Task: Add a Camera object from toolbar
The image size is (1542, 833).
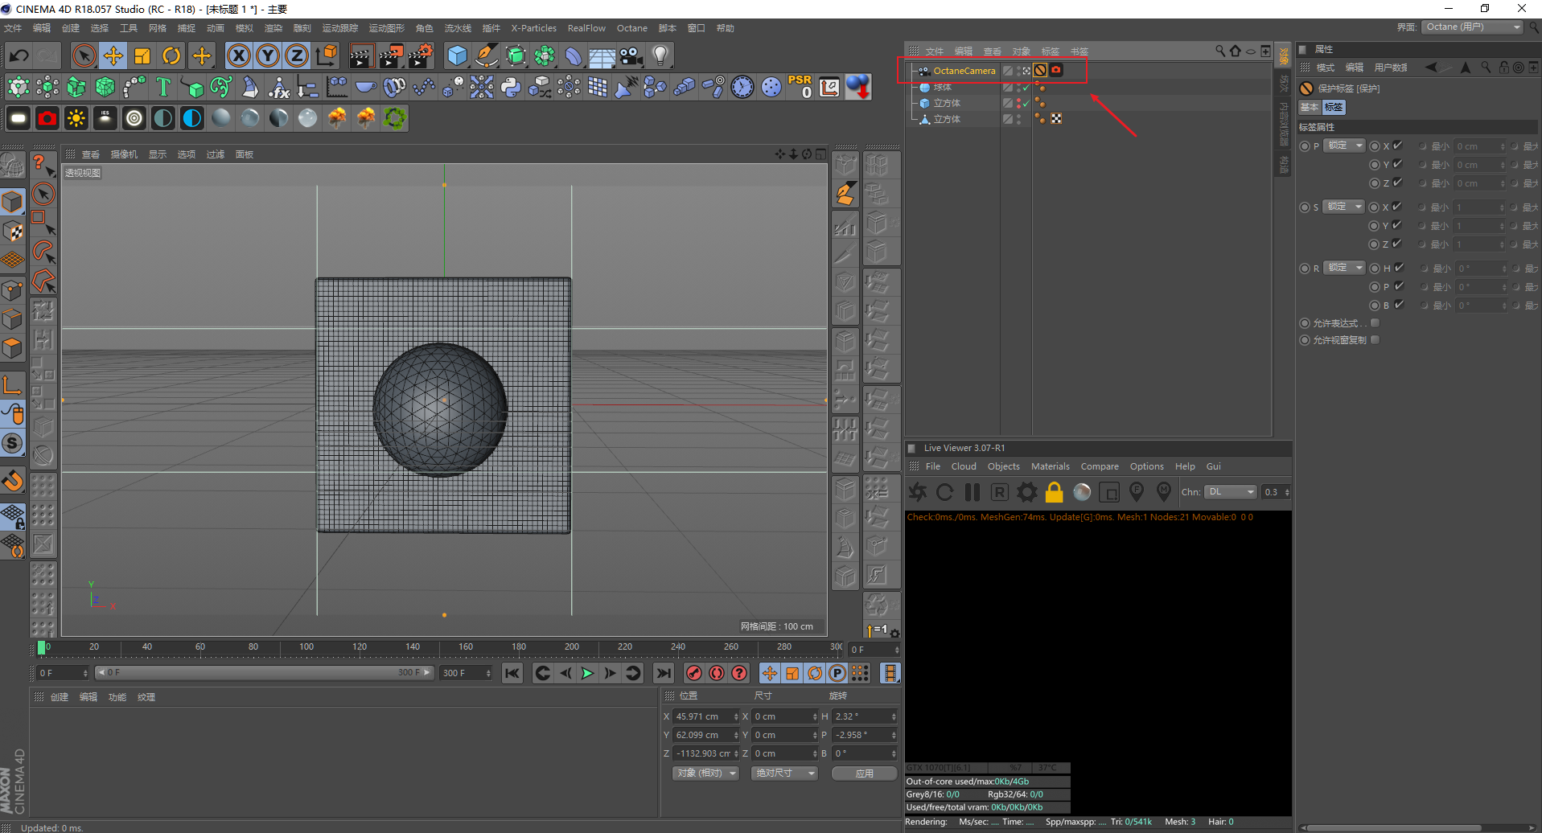Action: pos(631,55)
